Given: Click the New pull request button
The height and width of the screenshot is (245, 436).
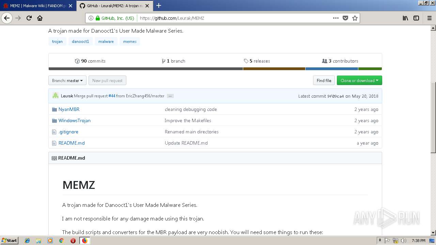Looking at the screenshot, I should coord(107,81).
